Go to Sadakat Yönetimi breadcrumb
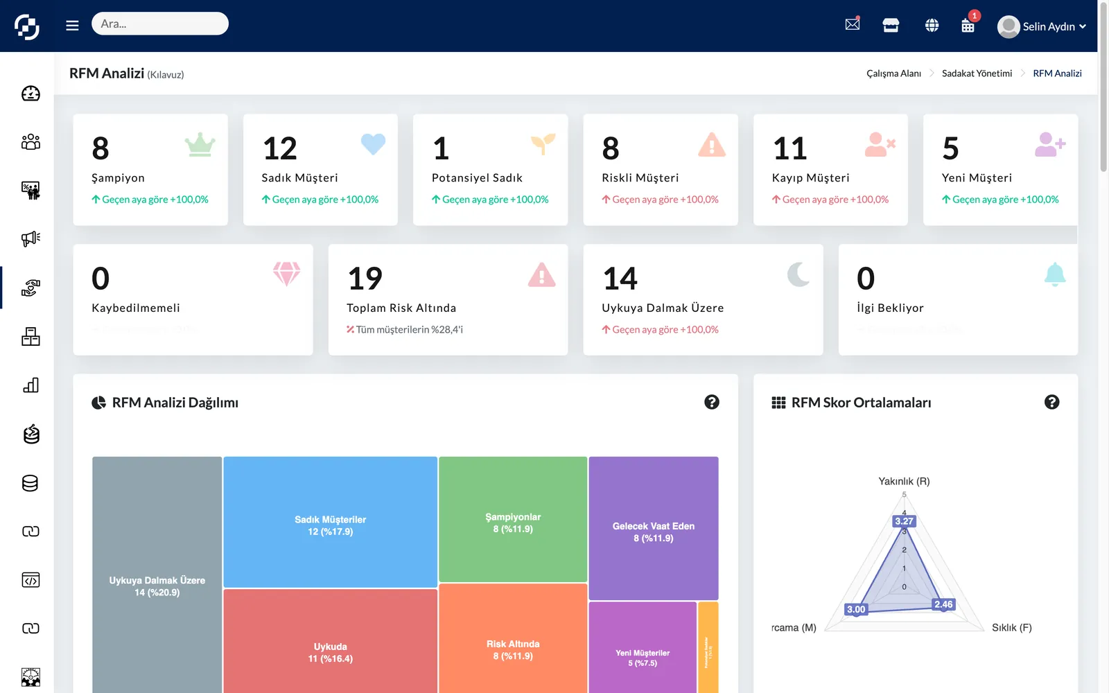 click(x=977, y=73)
